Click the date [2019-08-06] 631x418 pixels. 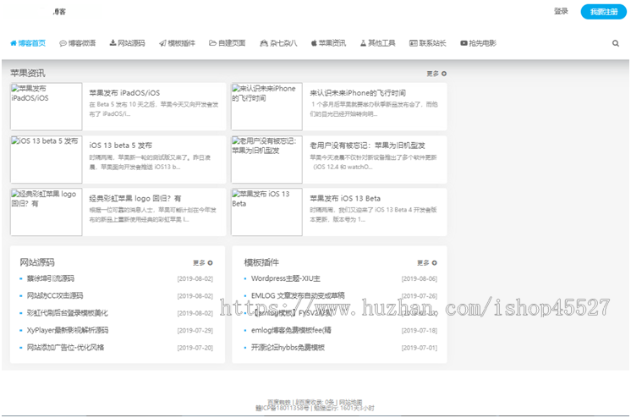pos(420,278)
